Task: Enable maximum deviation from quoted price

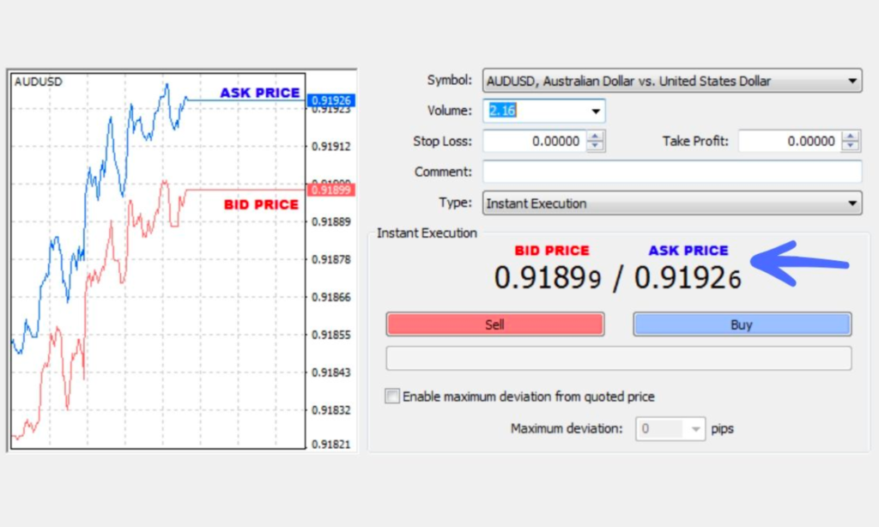Action: 391,396
